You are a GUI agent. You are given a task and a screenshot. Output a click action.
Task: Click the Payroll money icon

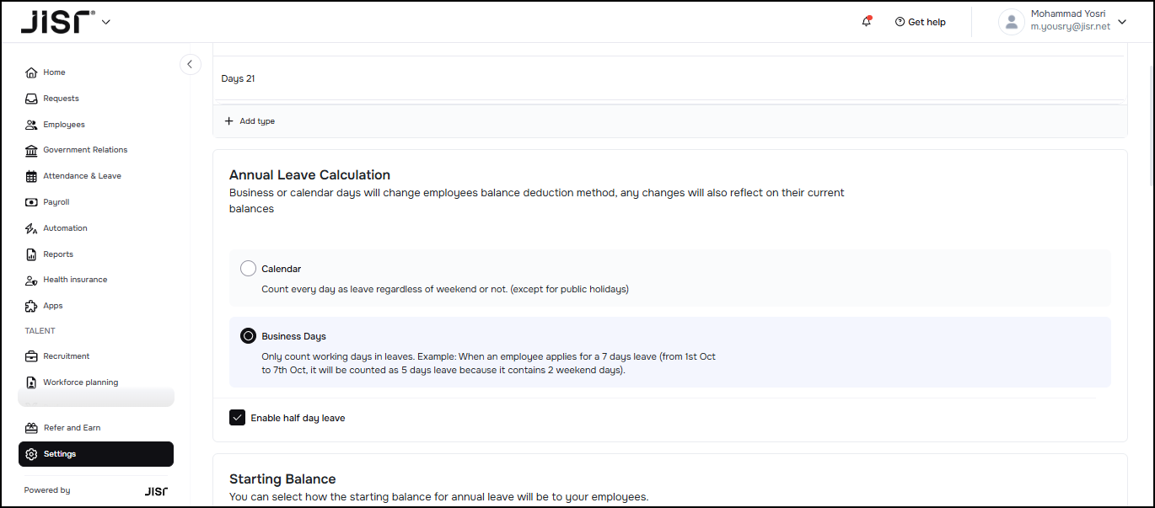[x=31, y=202]
